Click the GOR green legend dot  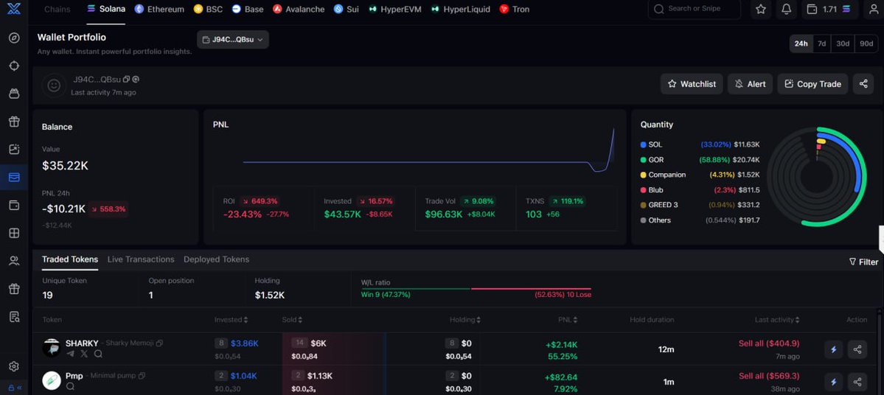pos(643,160)
